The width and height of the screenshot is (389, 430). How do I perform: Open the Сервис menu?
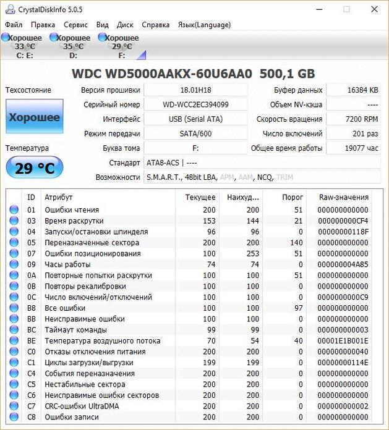point(75,25)
